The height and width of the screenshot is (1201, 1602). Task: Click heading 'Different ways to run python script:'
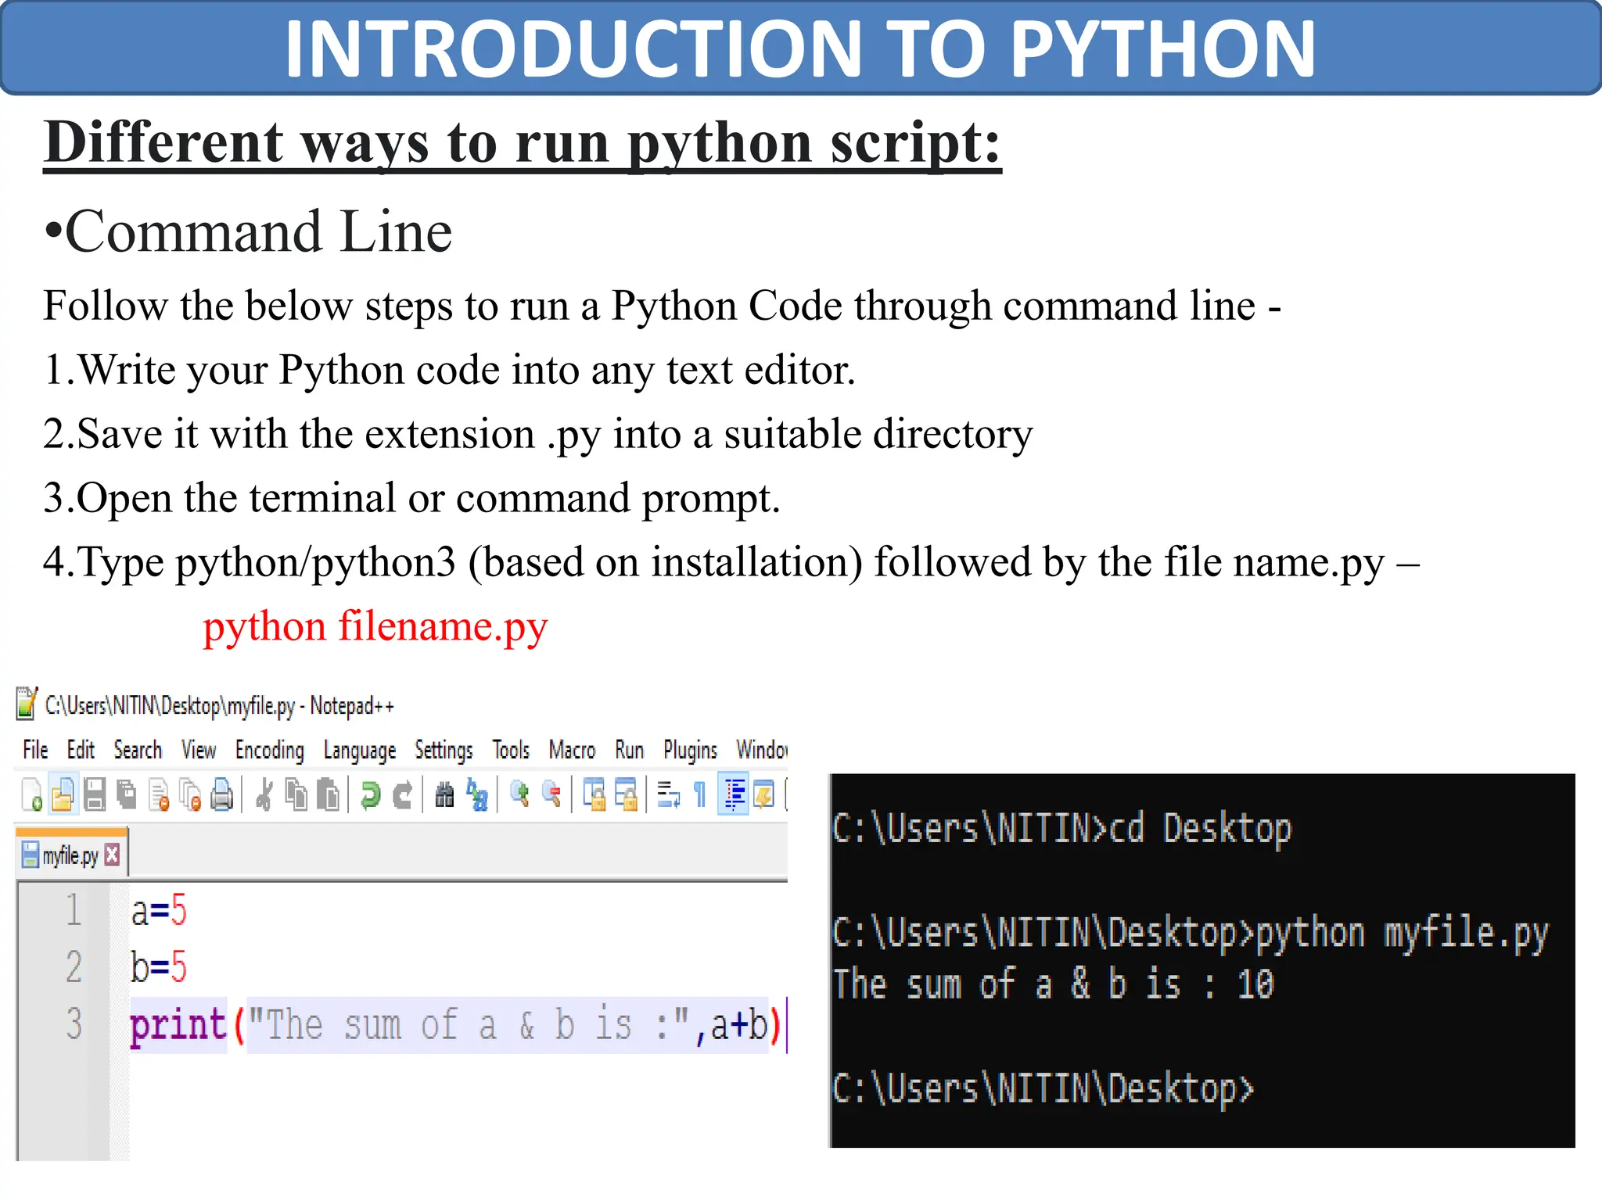click(x=523, y=142)
